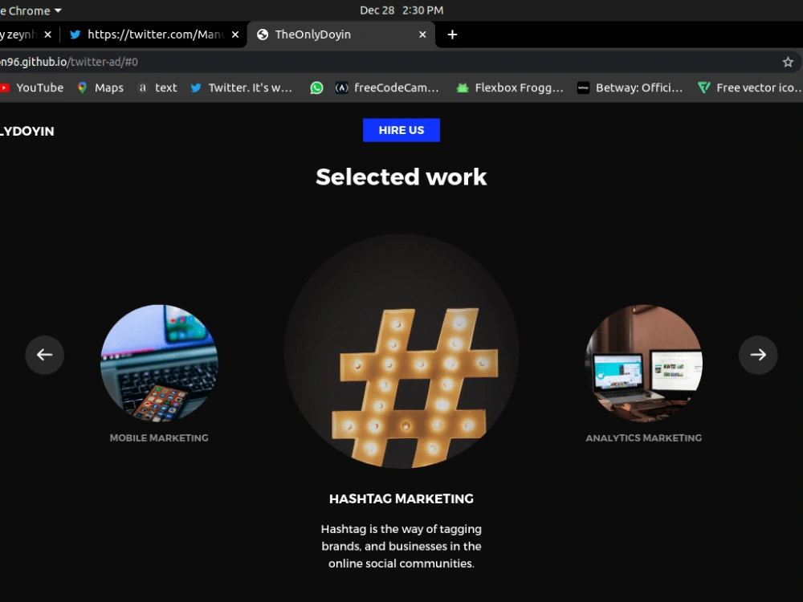Click the large hashtag marketing image
The height and width of the screenshot is (602, 803).
(401, 352)
